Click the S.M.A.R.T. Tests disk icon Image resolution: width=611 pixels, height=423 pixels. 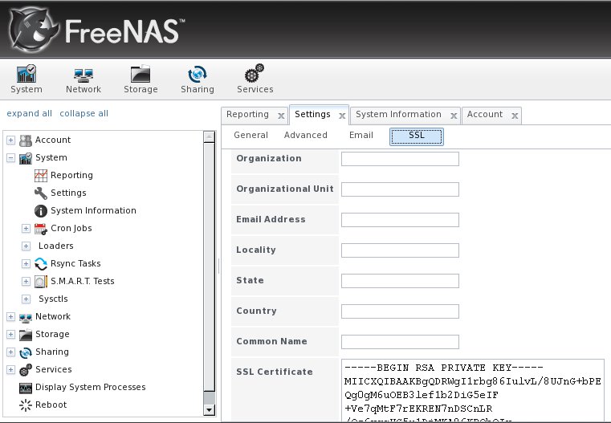41,281
